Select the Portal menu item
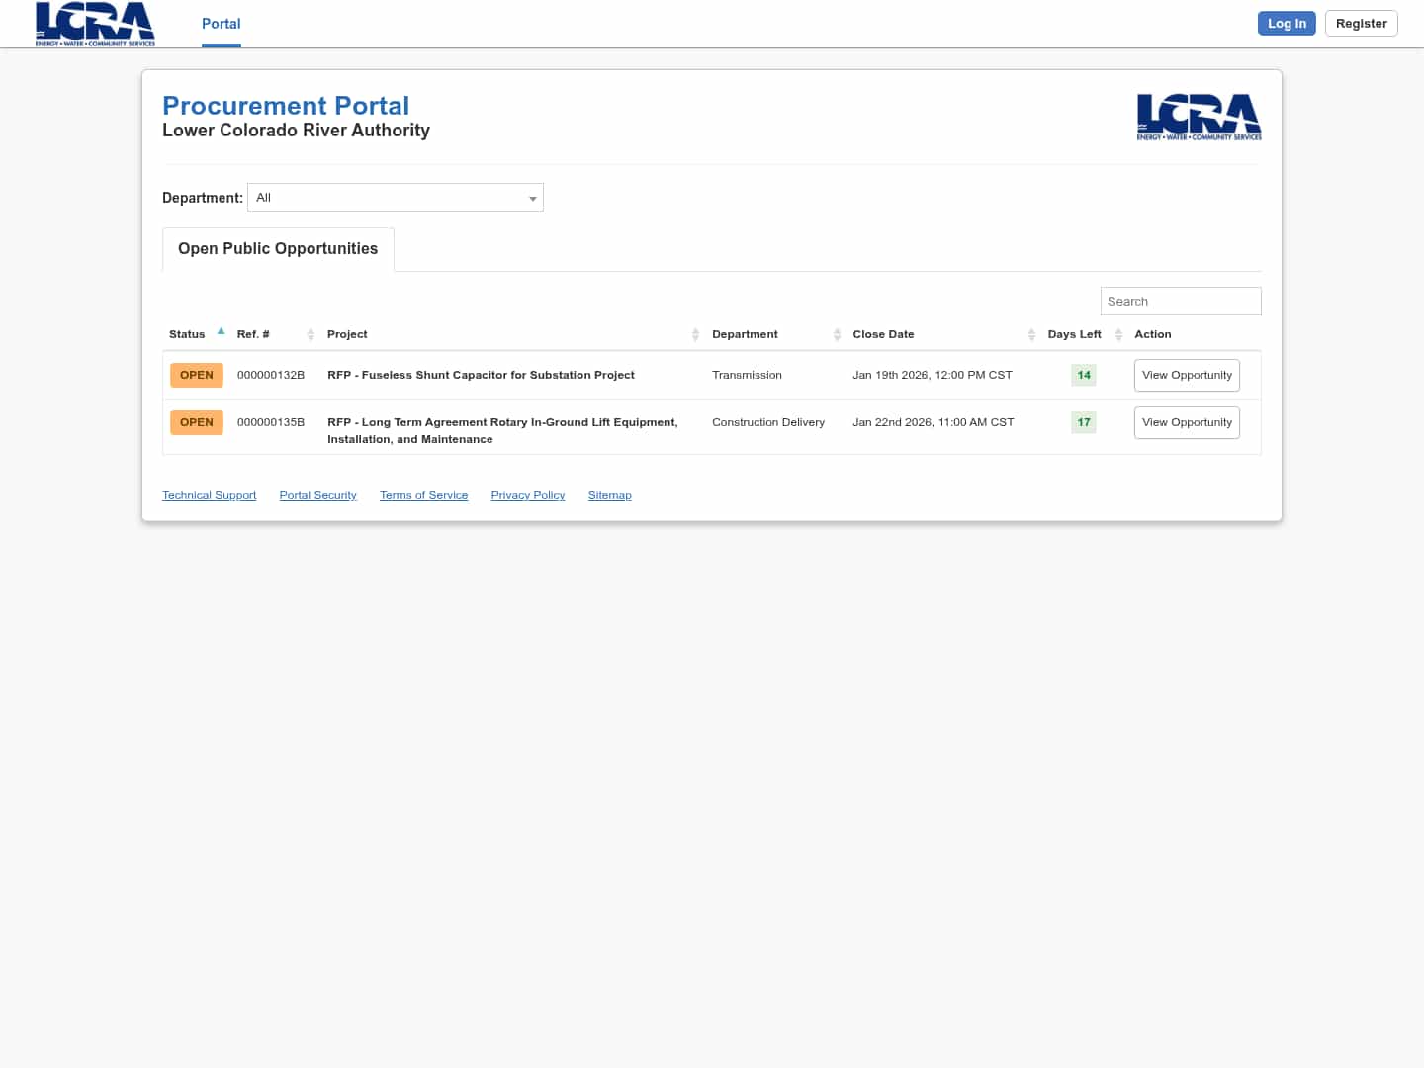The height and width of the screenshot is (1068, 1424). coord(221,23)
